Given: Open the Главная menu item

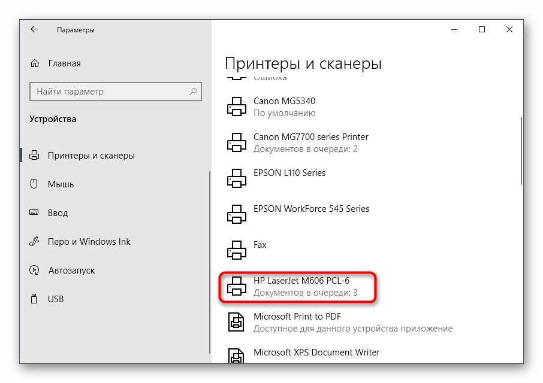Looking at the screenshot, I should click(x=64, y=63).
